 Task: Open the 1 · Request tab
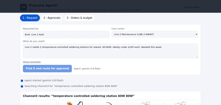(30, 18)
